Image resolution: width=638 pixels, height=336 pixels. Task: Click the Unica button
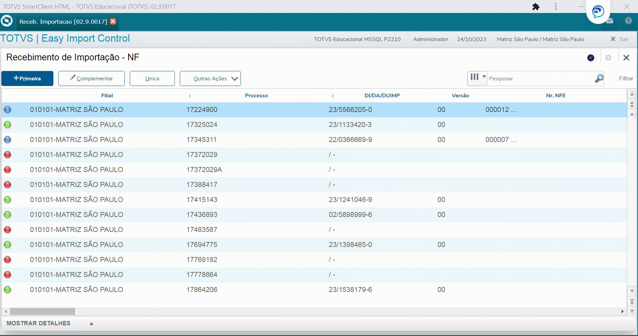click(152, 78)
